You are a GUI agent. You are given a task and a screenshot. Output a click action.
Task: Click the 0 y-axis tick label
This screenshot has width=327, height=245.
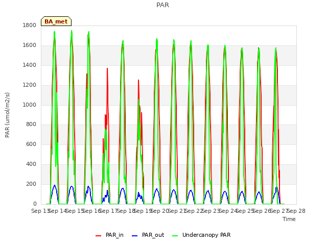pos(35,204)
